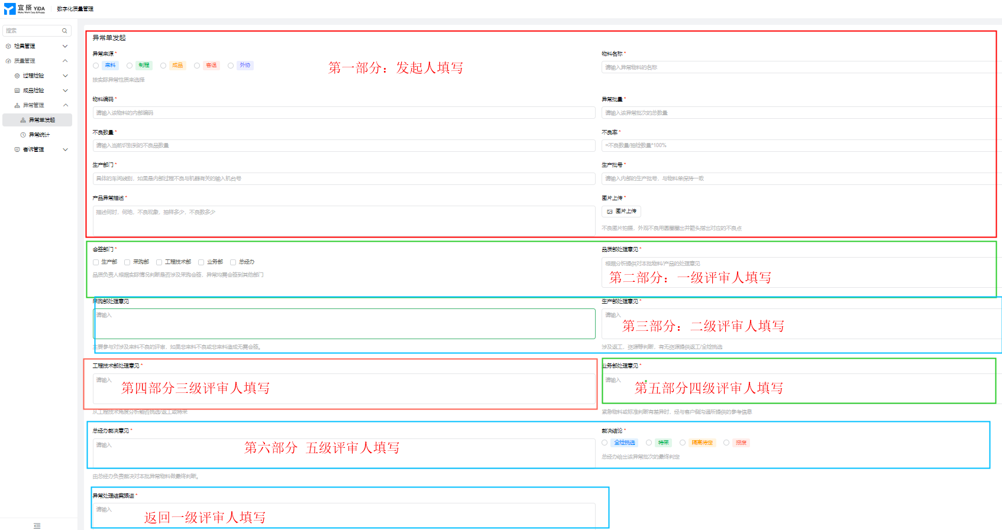Click the 图片上传 button

pyautogui.click(x=621, y=212)
